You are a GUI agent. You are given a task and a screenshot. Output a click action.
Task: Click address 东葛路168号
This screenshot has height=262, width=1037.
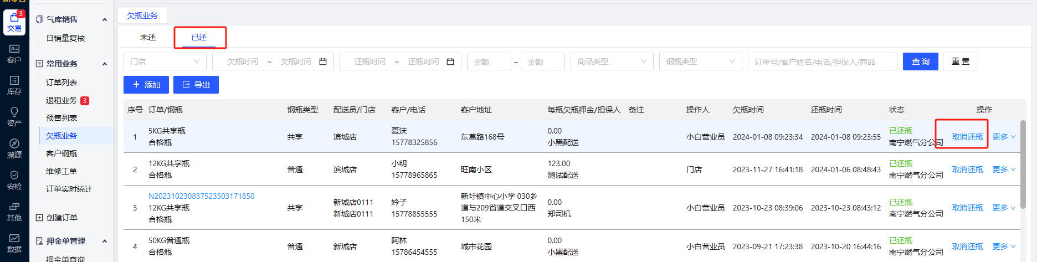(x=482, y=137)
